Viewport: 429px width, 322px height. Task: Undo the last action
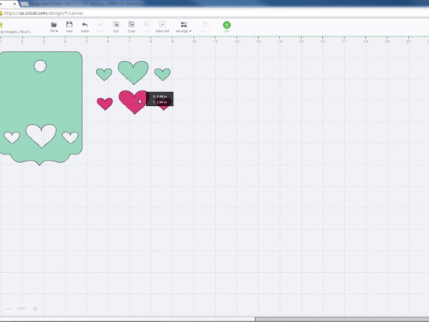[x=85, y=27]
